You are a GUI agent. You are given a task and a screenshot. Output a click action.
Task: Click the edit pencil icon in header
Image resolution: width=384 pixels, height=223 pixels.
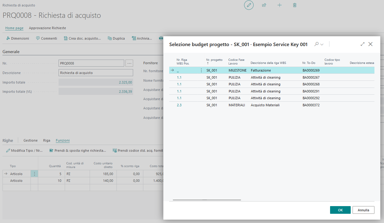coord(249,5)
